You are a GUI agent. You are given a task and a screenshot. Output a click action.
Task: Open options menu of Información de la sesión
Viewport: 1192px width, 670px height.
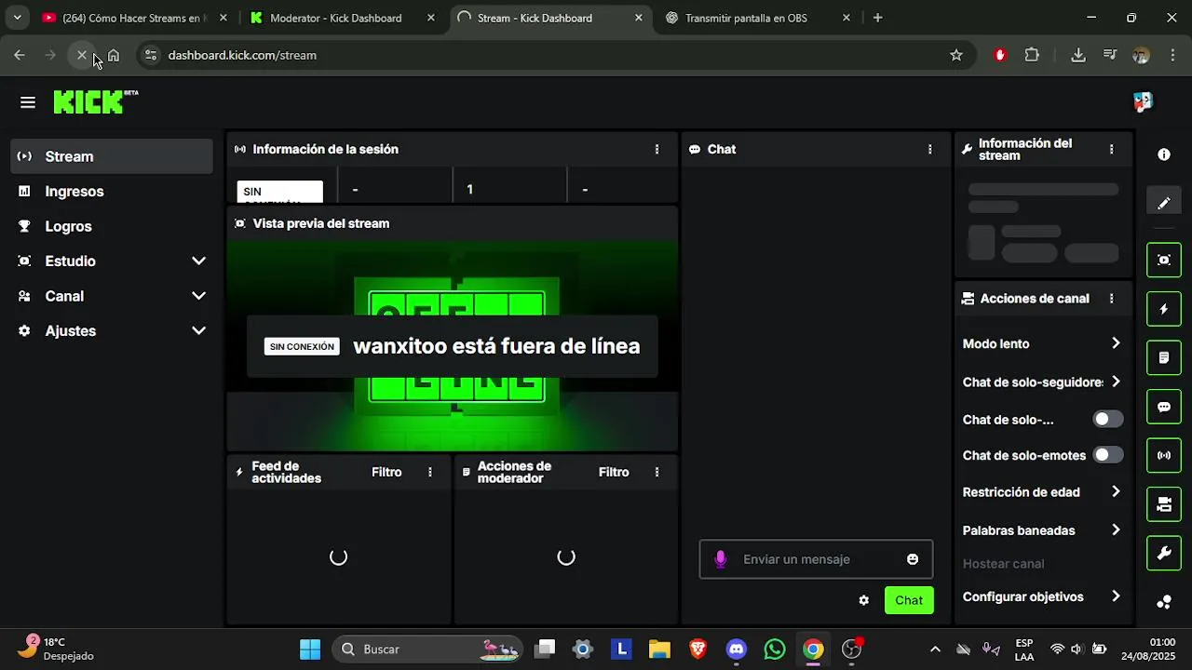(x=657, y=149)
